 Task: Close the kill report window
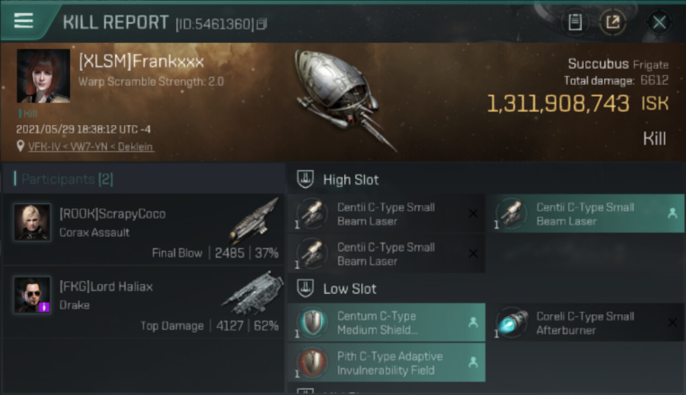[x=659, y=23]
